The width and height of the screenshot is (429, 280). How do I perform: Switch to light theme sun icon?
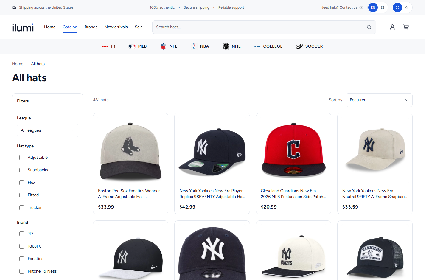[x=397, y=7]
